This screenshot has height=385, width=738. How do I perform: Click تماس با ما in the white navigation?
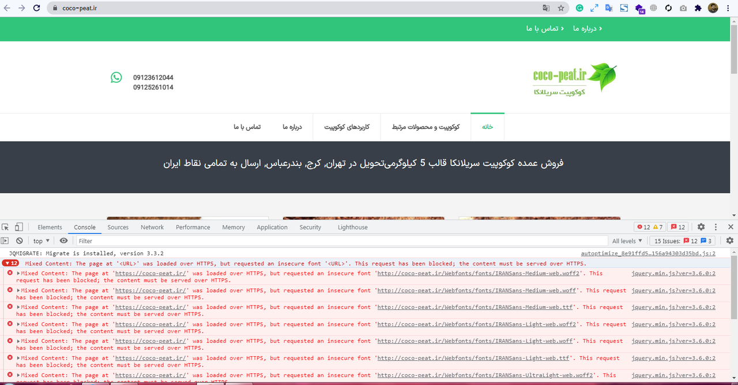tap(247, 127)
